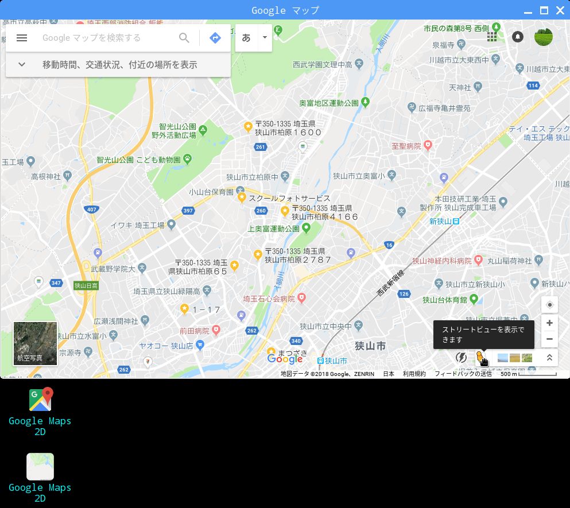Click the show my location button
This screenshot has height=508, width=570.
tap(550, 305)
